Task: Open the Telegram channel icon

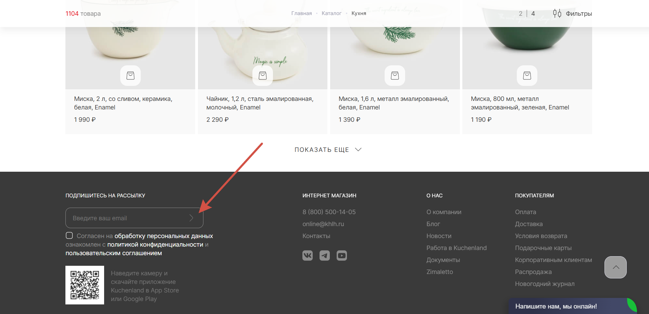Action: tap(325, 256)
